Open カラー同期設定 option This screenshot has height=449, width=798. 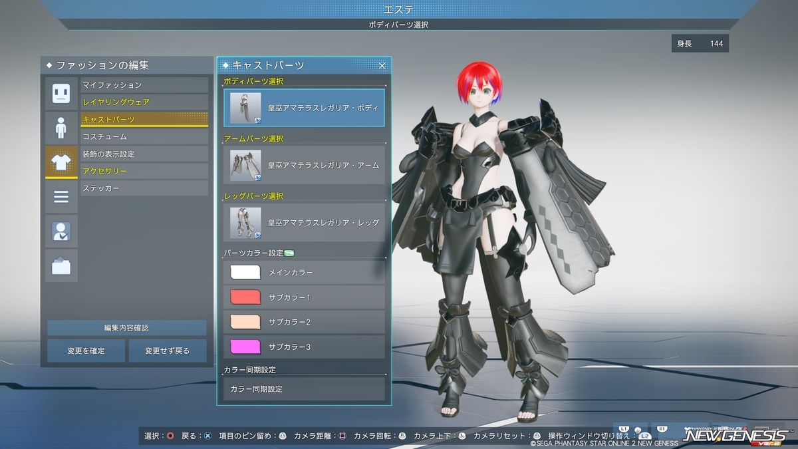coord(304,388)
